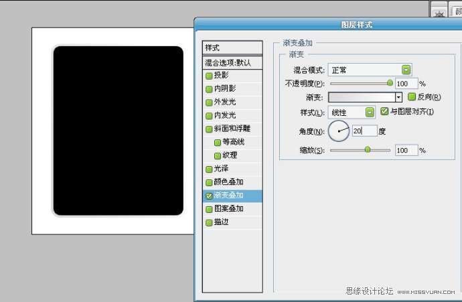This screenshot has height=302, width=462.
Task: Click the 不透明度 opacity slider handle
Action: 390,83
